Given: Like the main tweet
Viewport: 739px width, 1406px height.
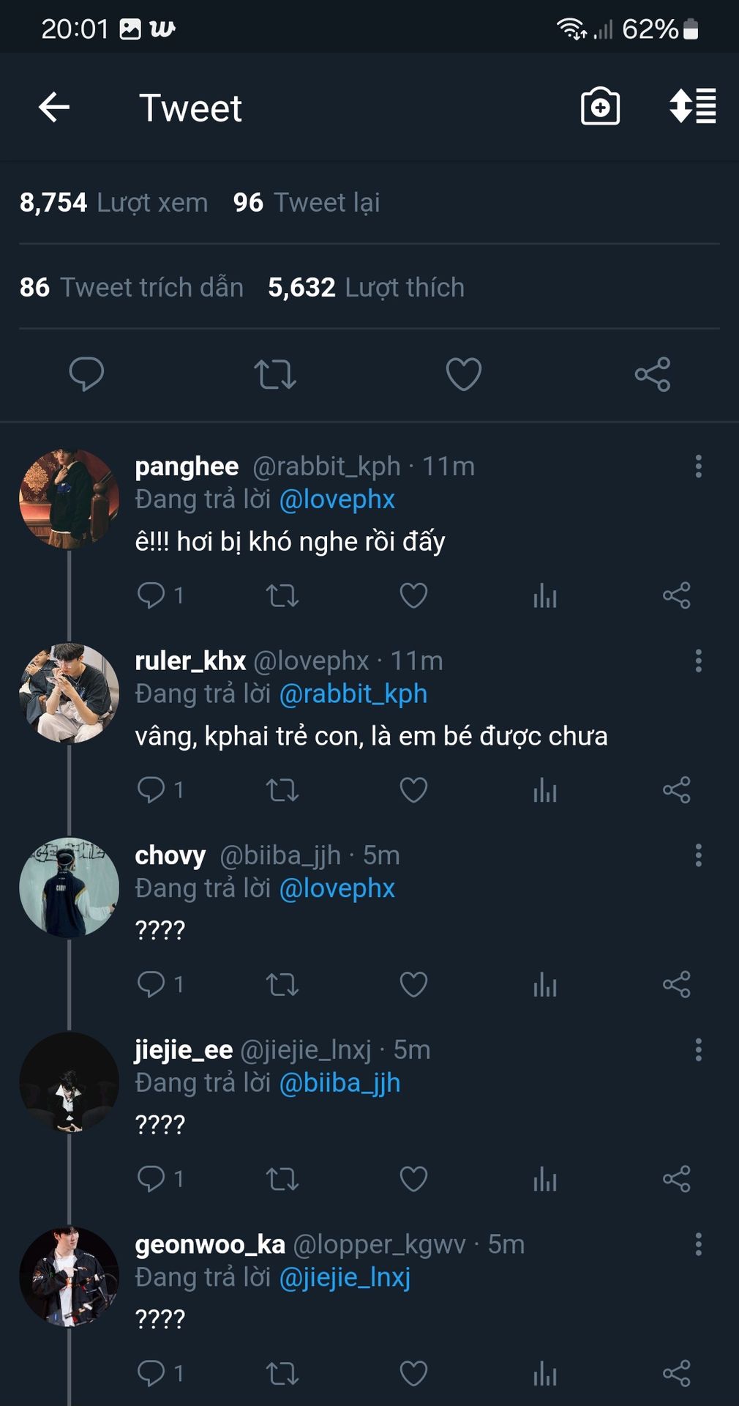Looking at the screenshot, I should point(464,374).
